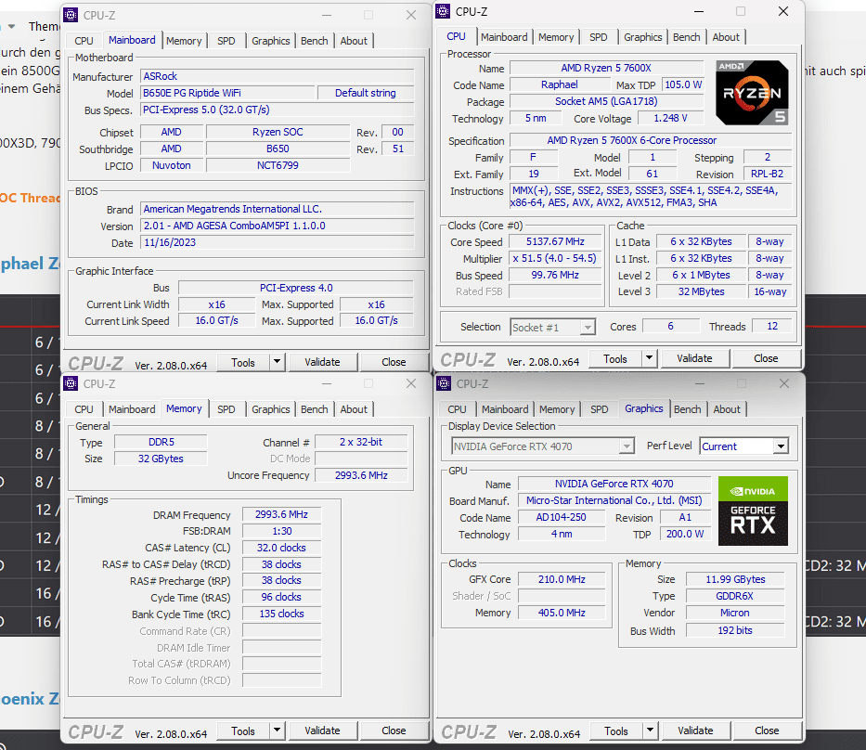Click the Core Voltage 1.248 V value
866x750 pixels.
pyautogui.click(x=670, y=118)
